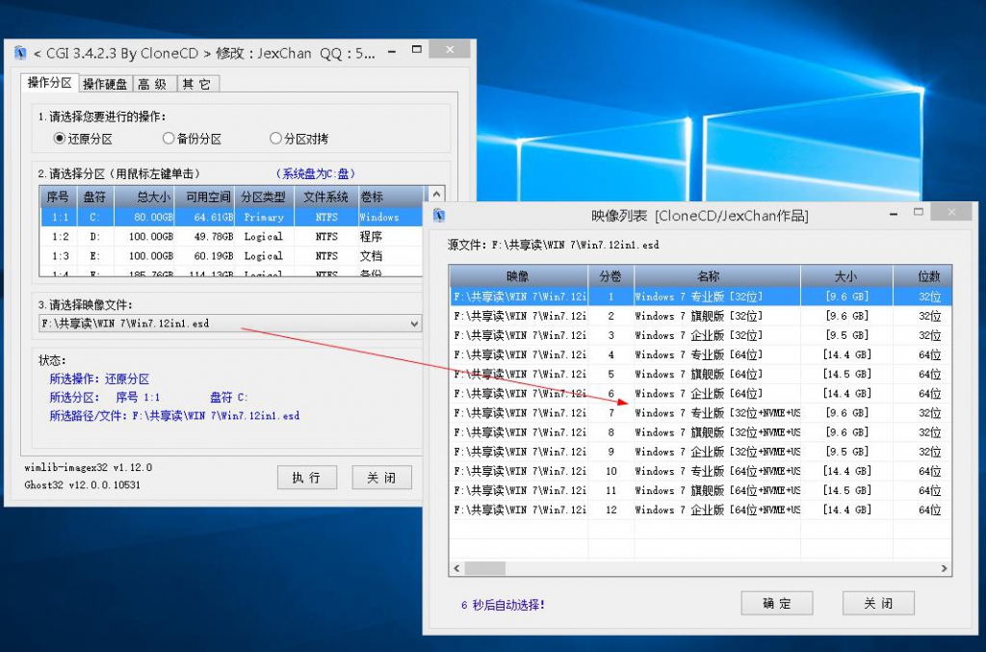Click the 总大小 column header
The width and height of the screenshot is (986, 652).
[x=144, y=196]
